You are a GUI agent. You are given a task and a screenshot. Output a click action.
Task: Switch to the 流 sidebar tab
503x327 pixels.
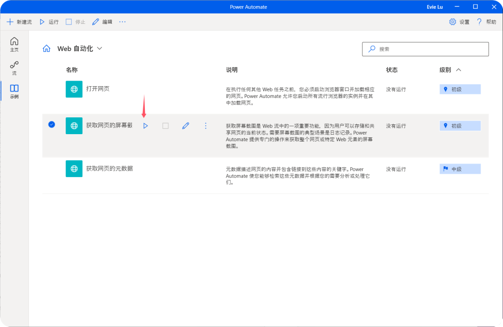pos(14,68)
